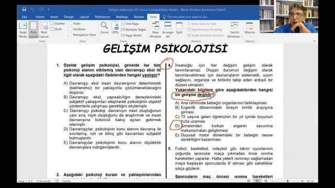
Task: Open a New Window
Action: 155,30
